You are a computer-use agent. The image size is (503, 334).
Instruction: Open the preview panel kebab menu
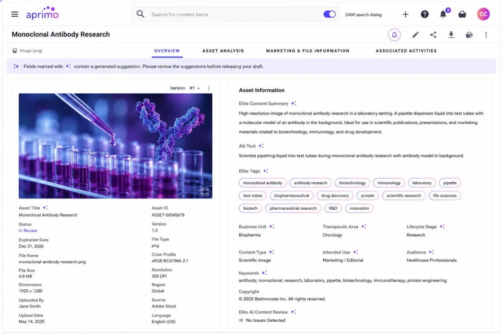click(x=209, y=88)
